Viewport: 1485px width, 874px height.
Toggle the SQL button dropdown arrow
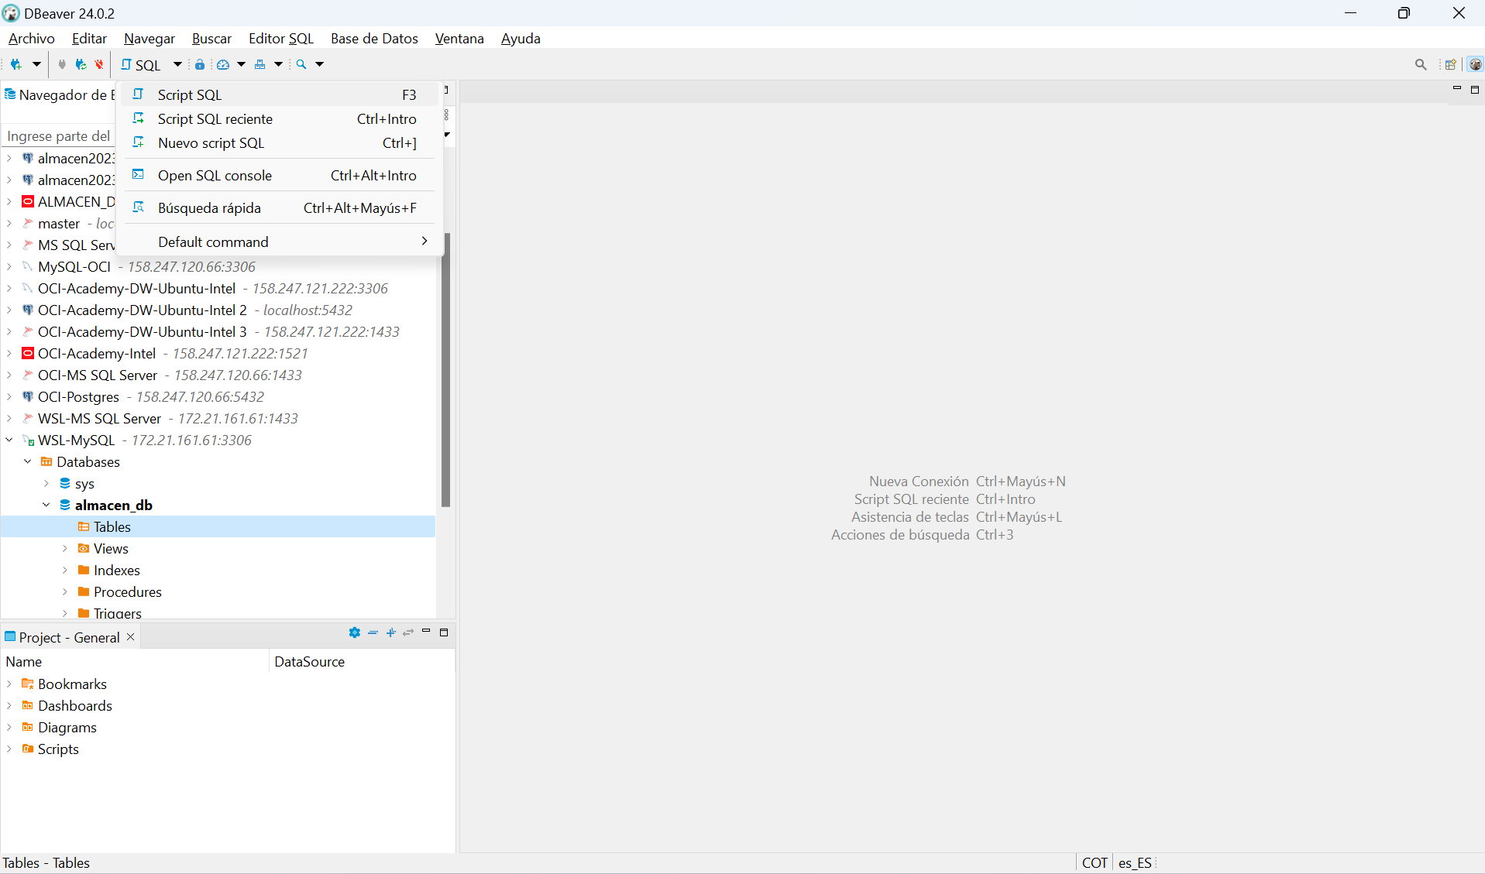pyautogui.click(x=177, y=64)
